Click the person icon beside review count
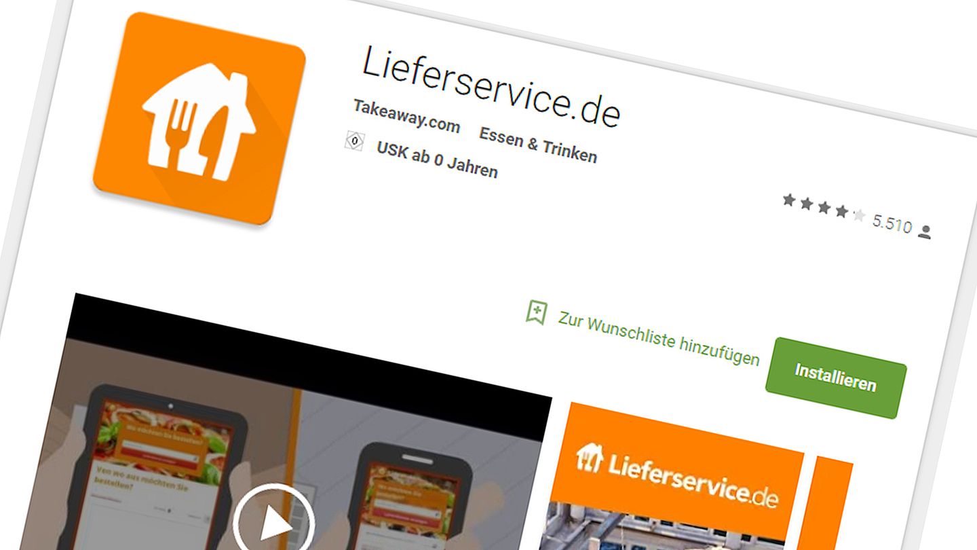 click(x=924, y=232)
